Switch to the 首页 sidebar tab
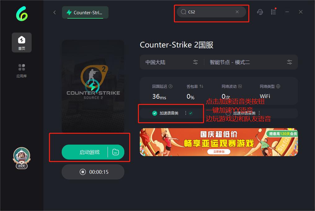Viewport: 315px width, 211px height. click(x=22, y=43)
